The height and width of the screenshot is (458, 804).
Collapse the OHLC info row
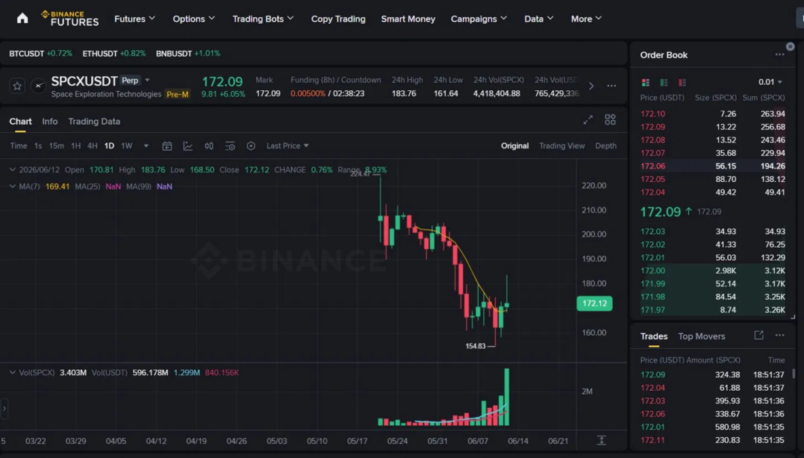coord(12,170)
